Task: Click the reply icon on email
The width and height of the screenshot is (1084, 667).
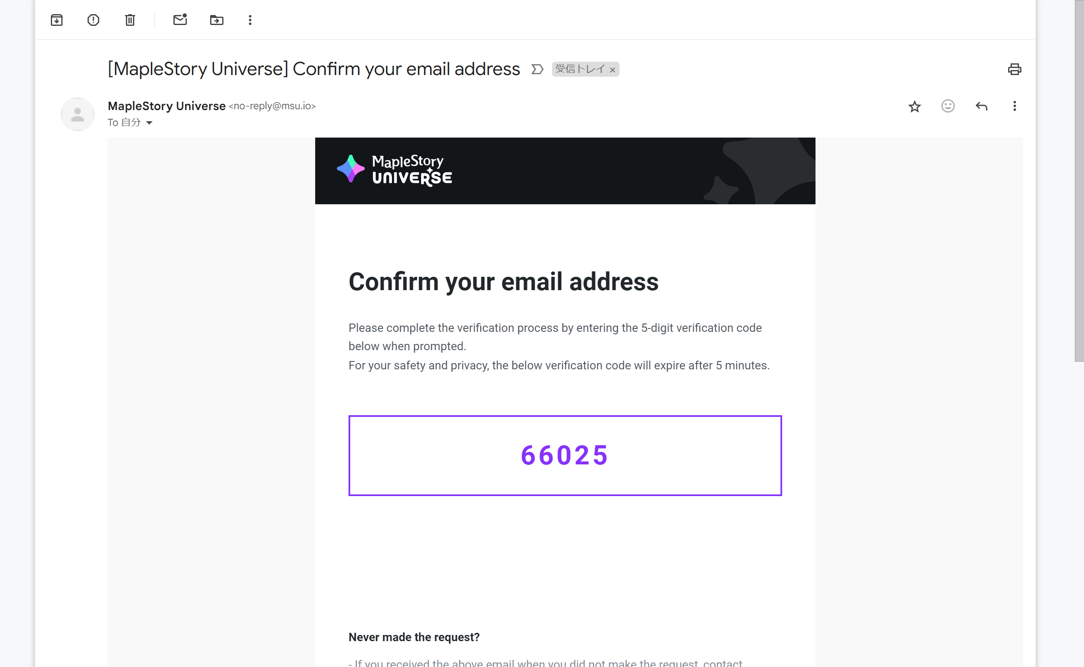Action: pyautogui.click(x=981, y=106)
